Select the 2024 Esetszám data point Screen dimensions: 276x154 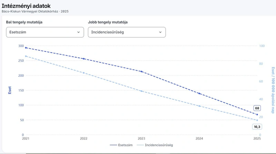(x=199, y=93)
